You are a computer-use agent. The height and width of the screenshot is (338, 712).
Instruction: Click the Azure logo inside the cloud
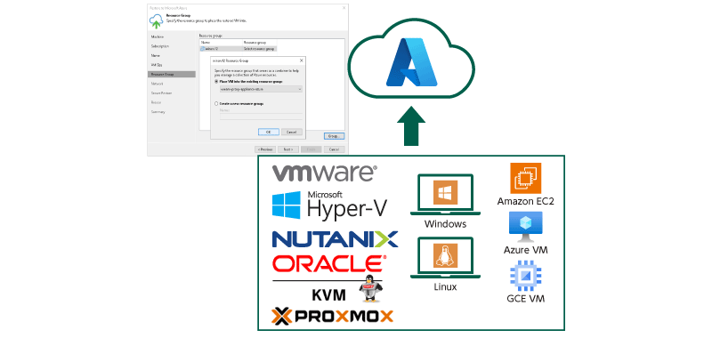point(411,62)
